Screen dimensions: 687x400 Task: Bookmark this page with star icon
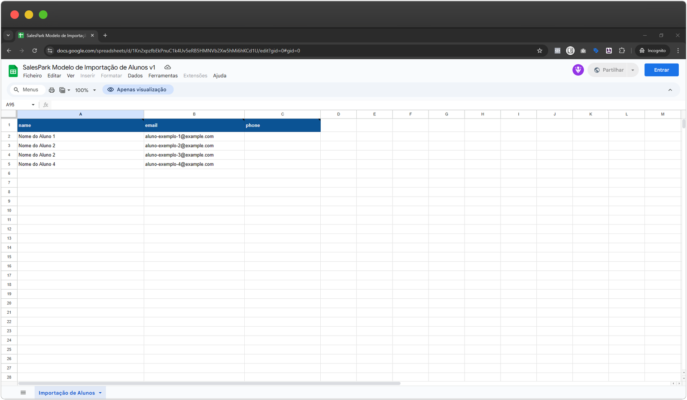click(540, 51)
